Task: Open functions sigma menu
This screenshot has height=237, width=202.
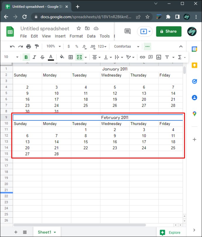Action: 182,57
